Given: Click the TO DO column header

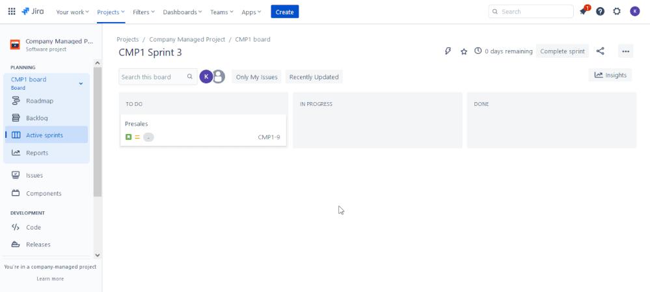Looking at the screenshot, I should coord(134,104).
